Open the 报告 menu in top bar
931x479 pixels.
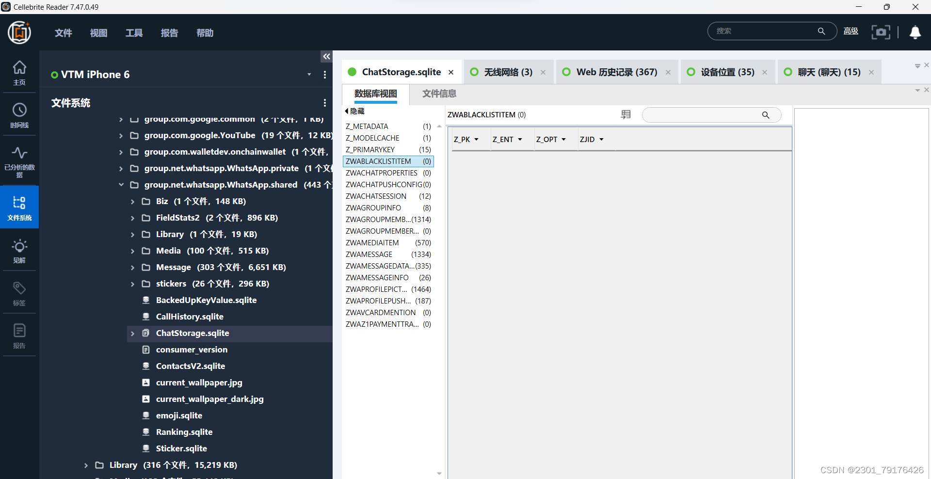(169, 33)
